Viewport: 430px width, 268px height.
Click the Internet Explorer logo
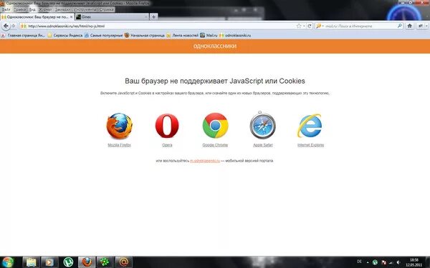pyautogui.click(x=310, y=126)
